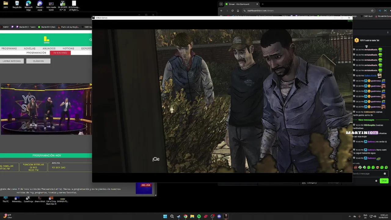
Task: Click the Martin1013 | Kick bookmark in the Latina window
Action: [47, 27]
